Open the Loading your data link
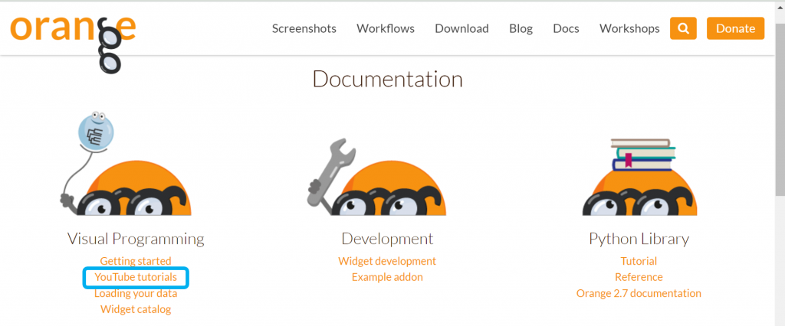This screenshot has width=785, height=326. pos(136,293)
